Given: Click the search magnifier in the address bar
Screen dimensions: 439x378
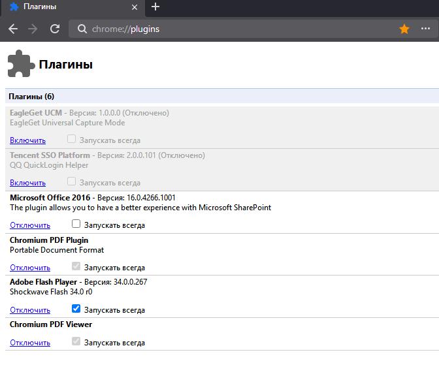Looking at the screenshot, I should point(82,29).
